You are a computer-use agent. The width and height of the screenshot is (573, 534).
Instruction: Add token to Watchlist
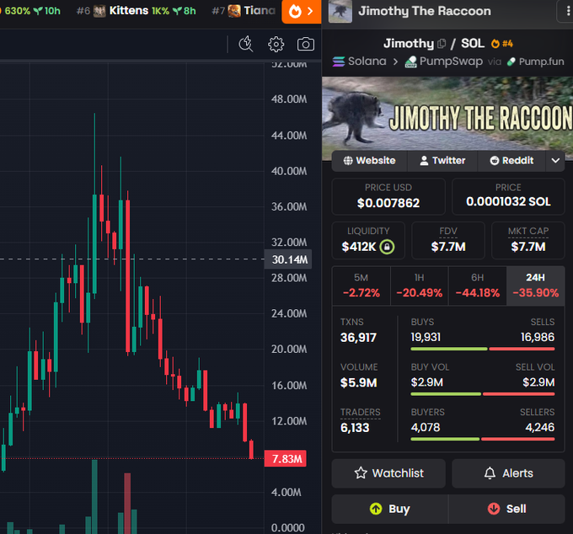(388, 473)
